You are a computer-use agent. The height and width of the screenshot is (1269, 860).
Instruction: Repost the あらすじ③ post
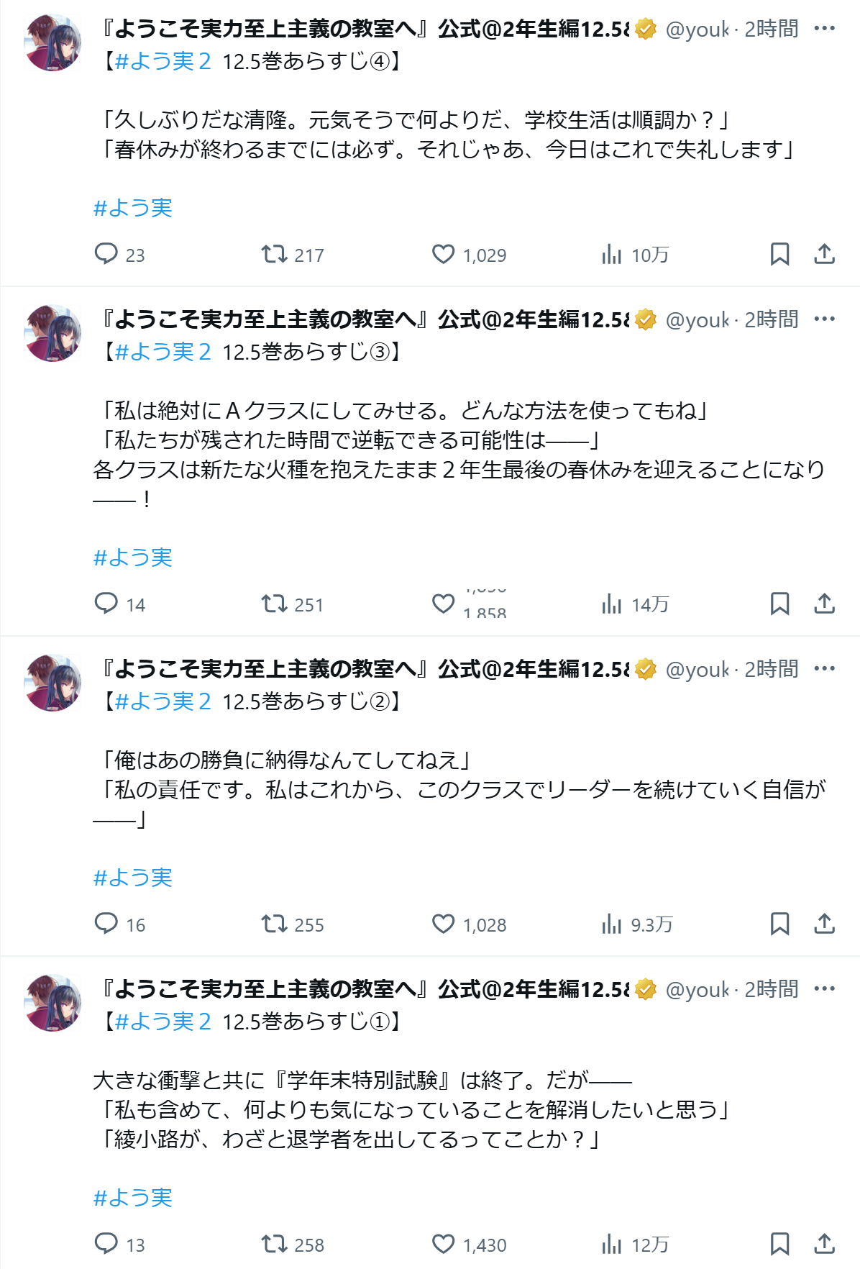point(274,604)
